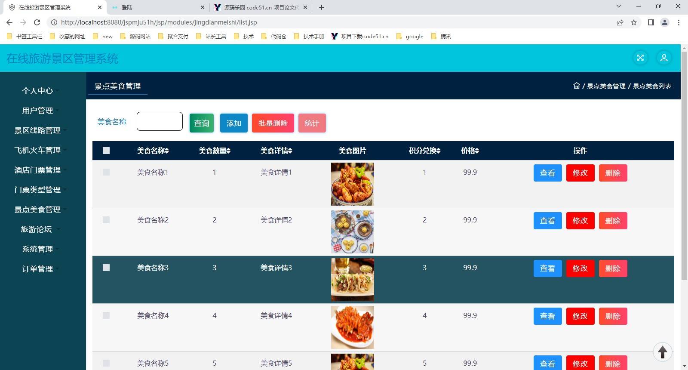Image resolution: width=688 pixels, height=370 pixels.
Task: Focus the 美食名称 search input field
Action: coord(160,121)
